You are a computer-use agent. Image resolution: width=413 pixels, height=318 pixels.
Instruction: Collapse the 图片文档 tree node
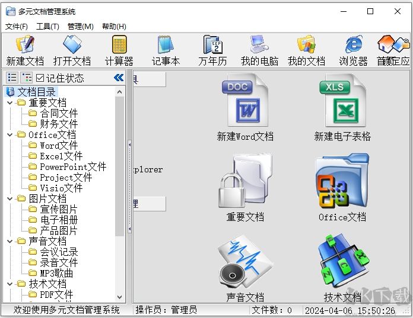[10, 199]
